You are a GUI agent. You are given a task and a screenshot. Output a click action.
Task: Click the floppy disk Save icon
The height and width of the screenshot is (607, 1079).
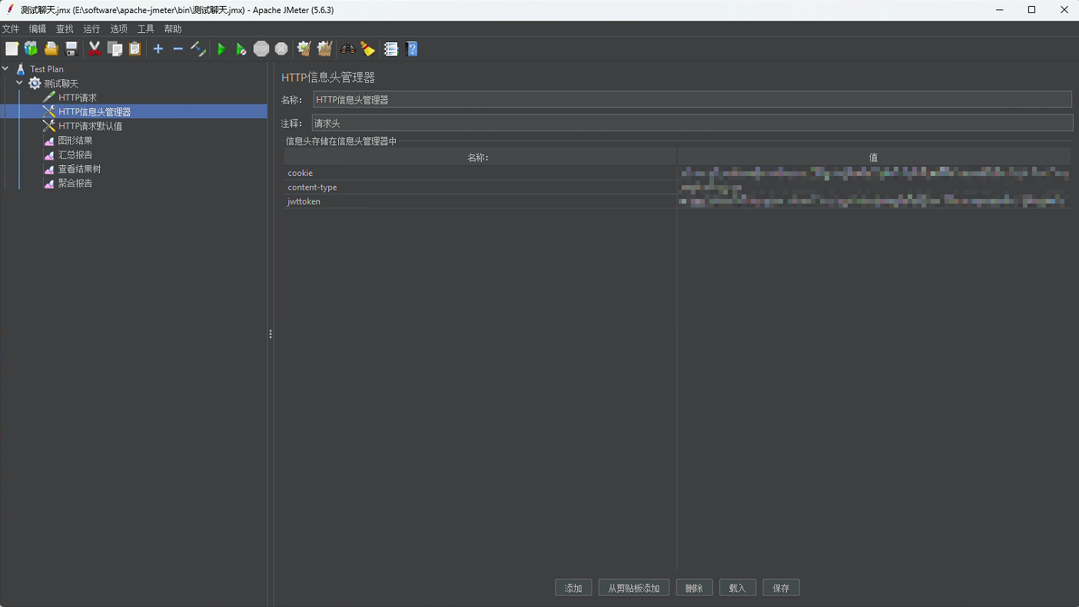71,49
